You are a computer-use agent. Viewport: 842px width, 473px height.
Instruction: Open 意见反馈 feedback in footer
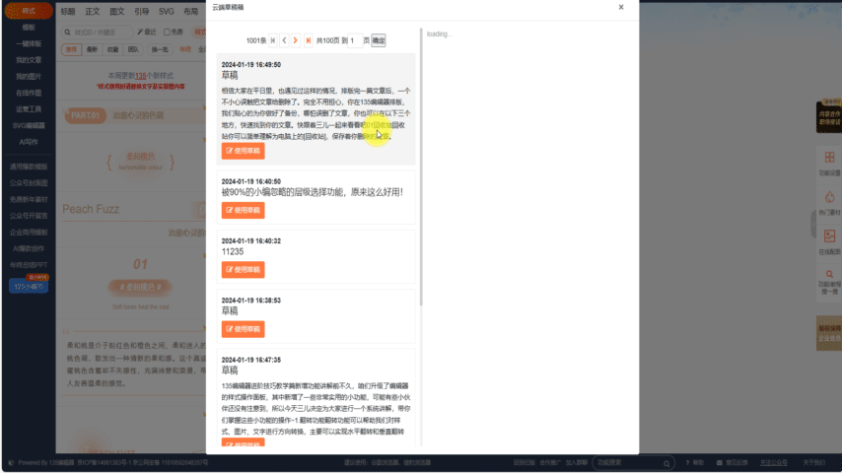(x=732, y=463)
